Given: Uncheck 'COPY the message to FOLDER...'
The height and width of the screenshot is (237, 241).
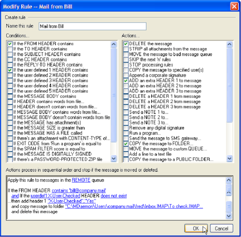Looking at the screenshot, I should click(x=126, y=144).
